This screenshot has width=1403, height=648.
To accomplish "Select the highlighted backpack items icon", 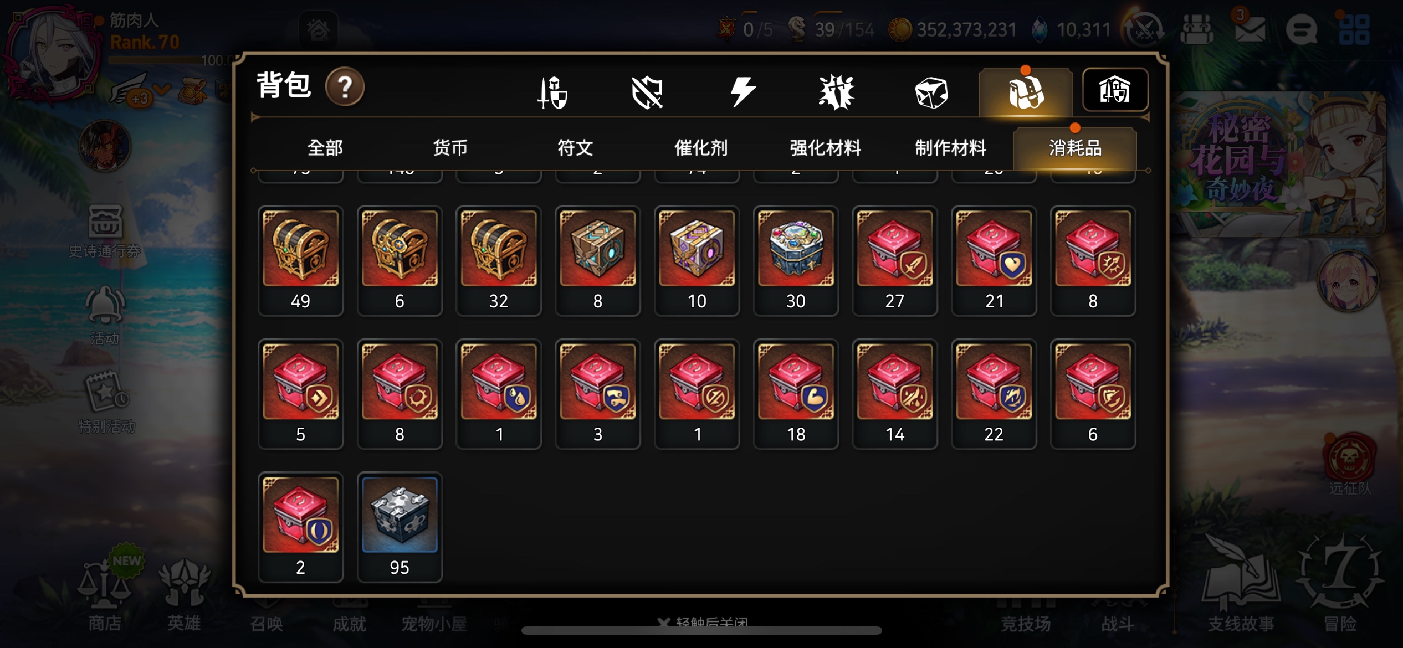I will point(1026,92).
